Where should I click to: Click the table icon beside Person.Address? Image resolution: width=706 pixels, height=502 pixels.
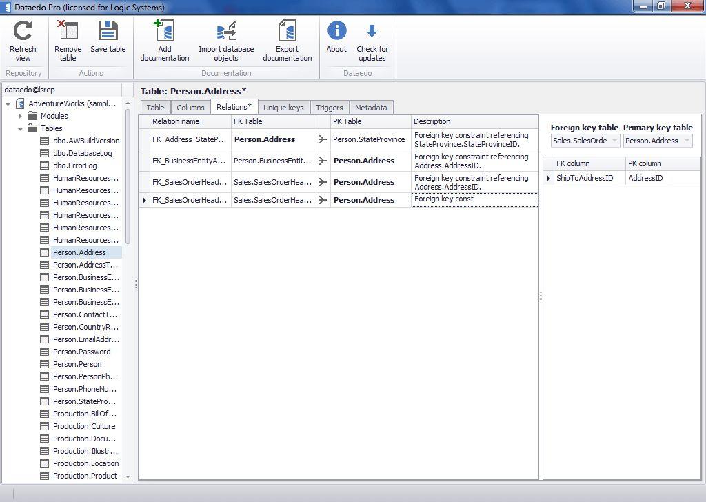click(45, 252)
